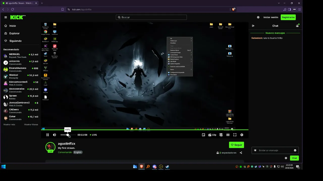Reload the page with browser refresh button

coord(12,9)
